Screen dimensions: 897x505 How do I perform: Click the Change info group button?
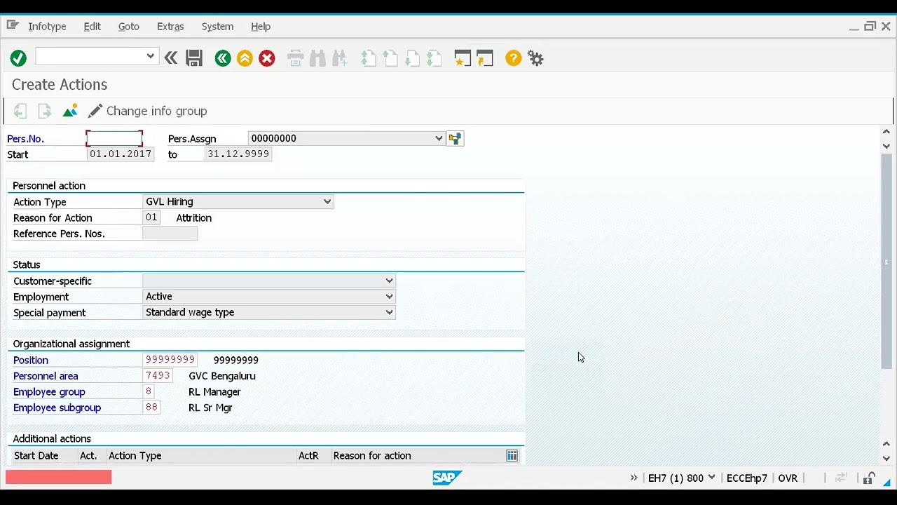[148, 111]
